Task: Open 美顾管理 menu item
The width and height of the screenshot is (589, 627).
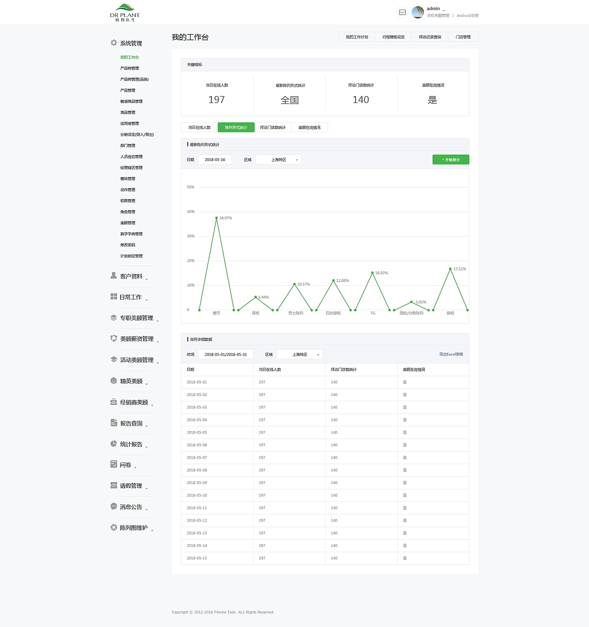Action: (x=127, y=223)
